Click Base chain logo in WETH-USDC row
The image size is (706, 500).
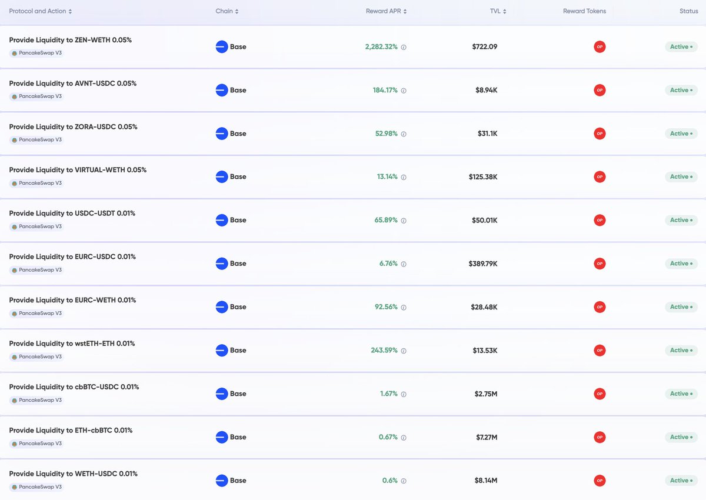click(x=222, y=481)
